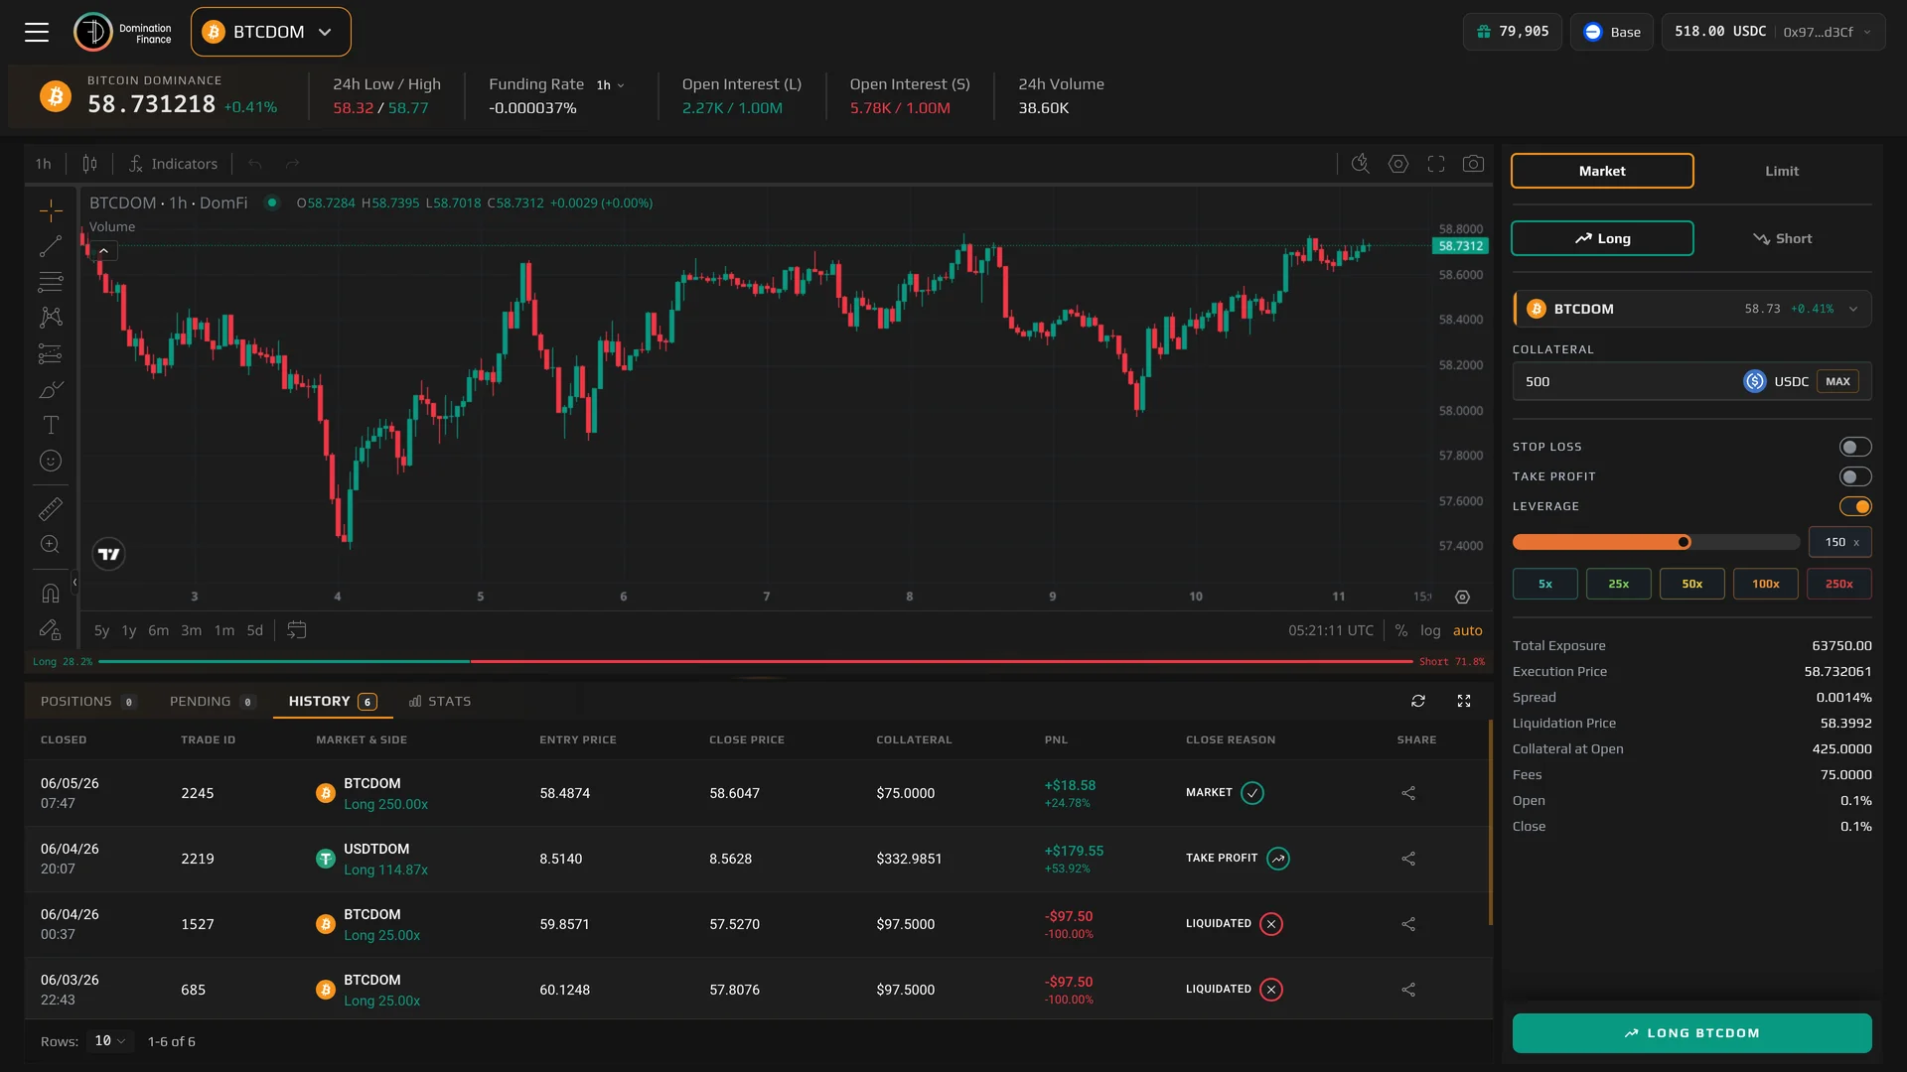The height and width of the screenshot is (1072, 1907).
Task: Expand the history panel to fullscreen
Action: coord(1464,701)
